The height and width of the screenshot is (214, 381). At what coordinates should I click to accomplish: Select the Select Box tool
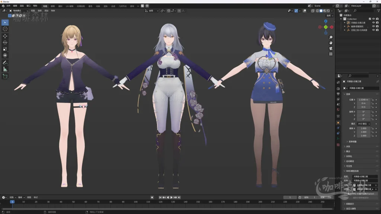coord(5,23)
